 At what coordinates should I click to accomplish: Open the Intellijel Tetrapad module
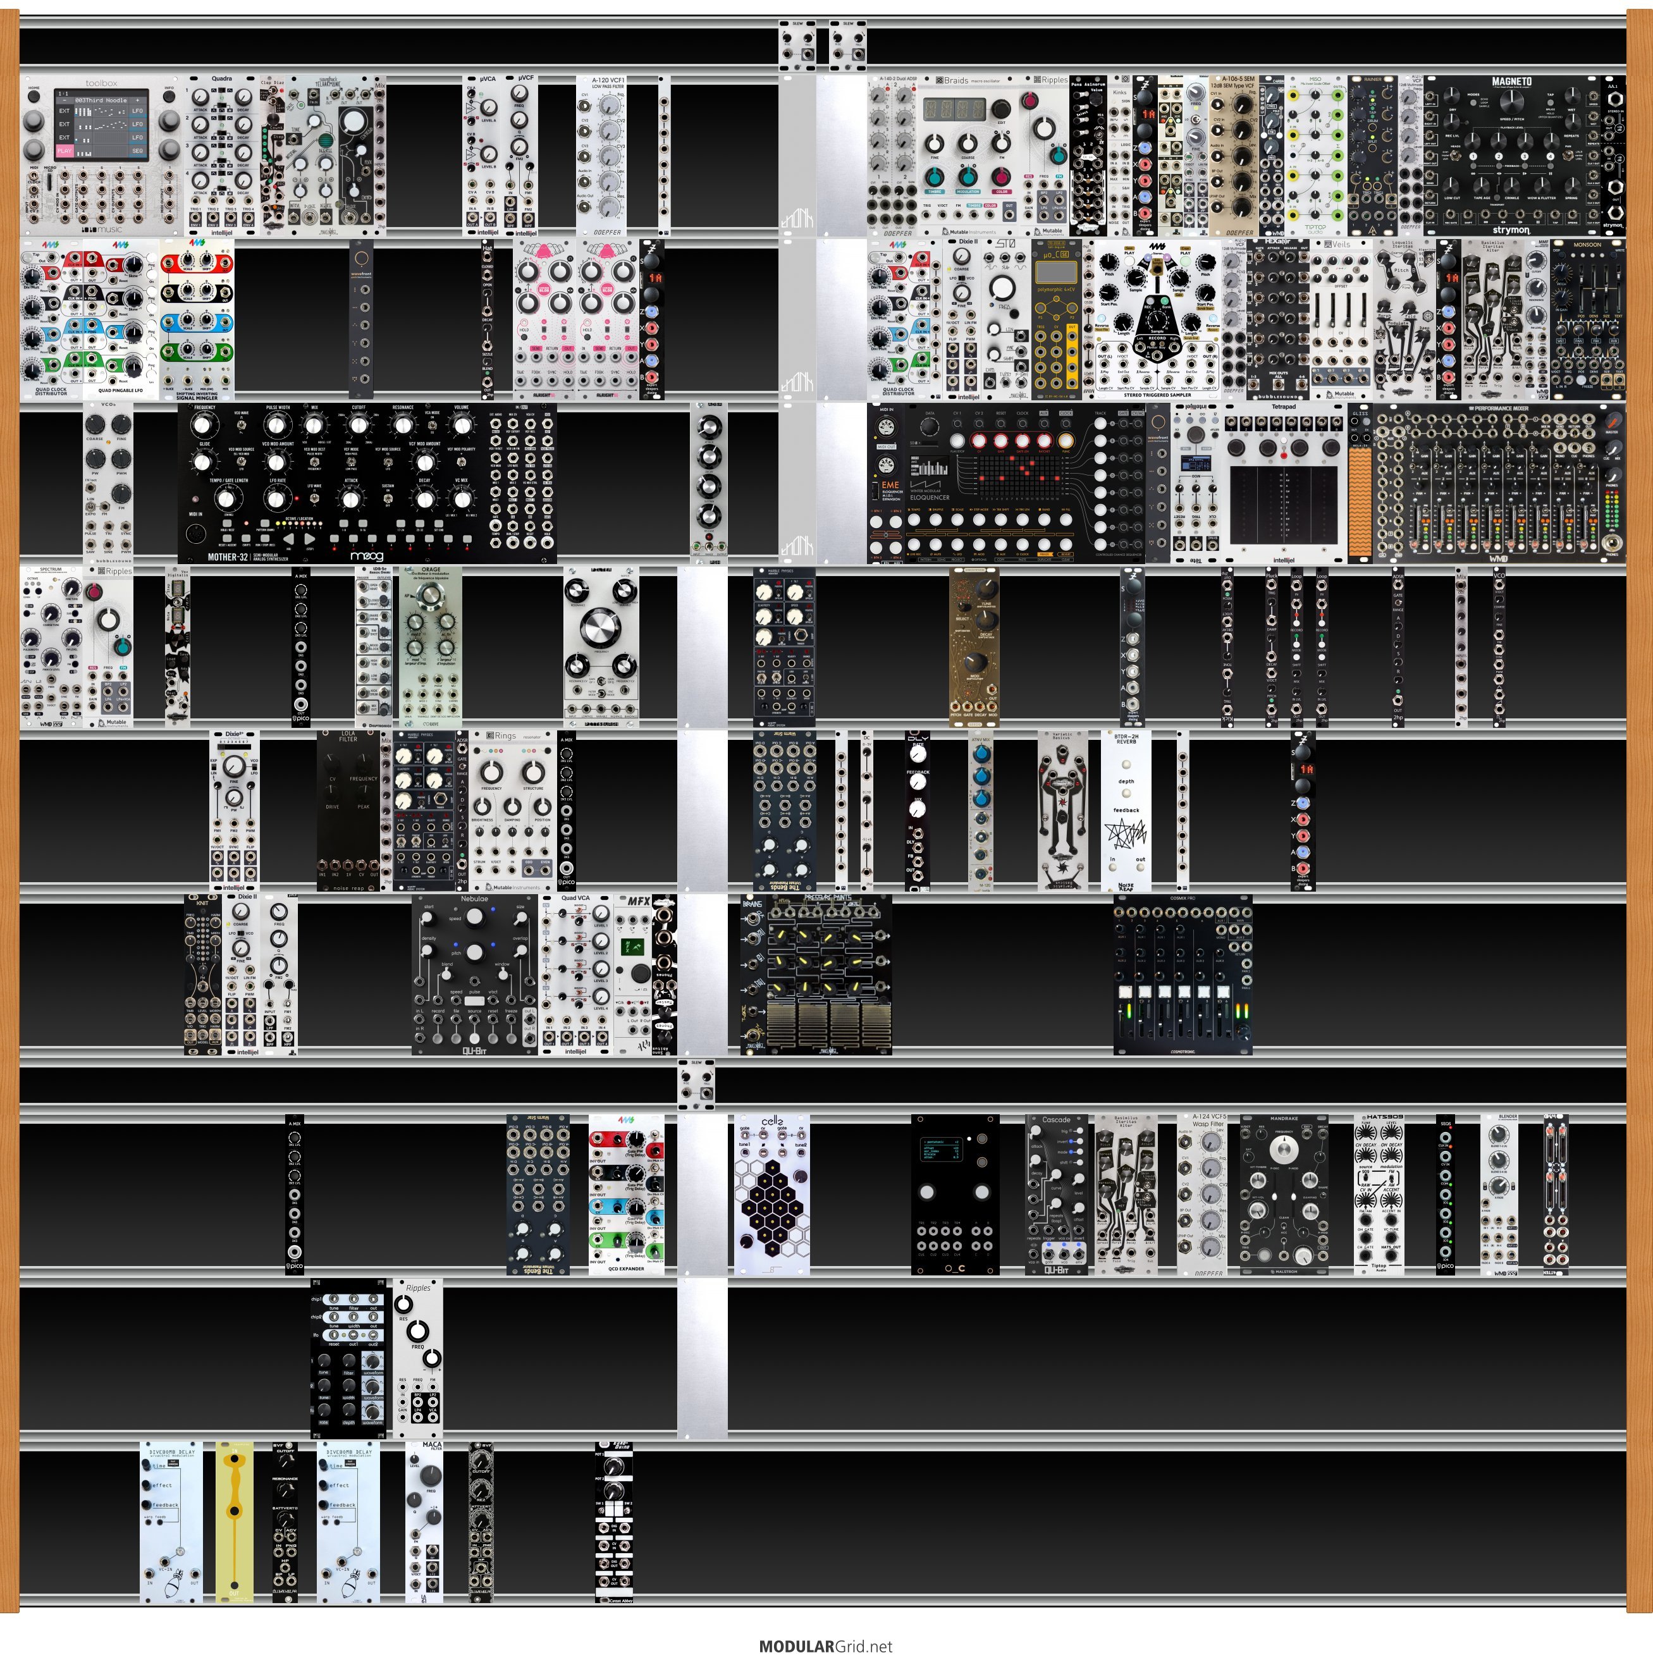[x=1284, y=484]
